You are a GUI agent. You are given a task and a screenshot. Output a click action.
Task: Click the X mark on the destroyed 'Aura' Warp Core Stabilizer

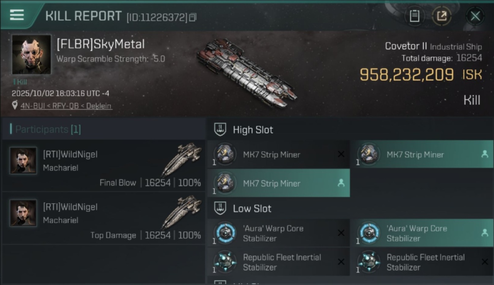point(341,233)
